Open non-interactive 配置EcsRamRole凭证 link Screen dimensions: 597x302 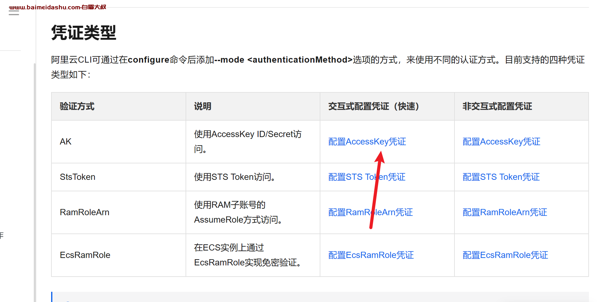[x=505, y=255]
